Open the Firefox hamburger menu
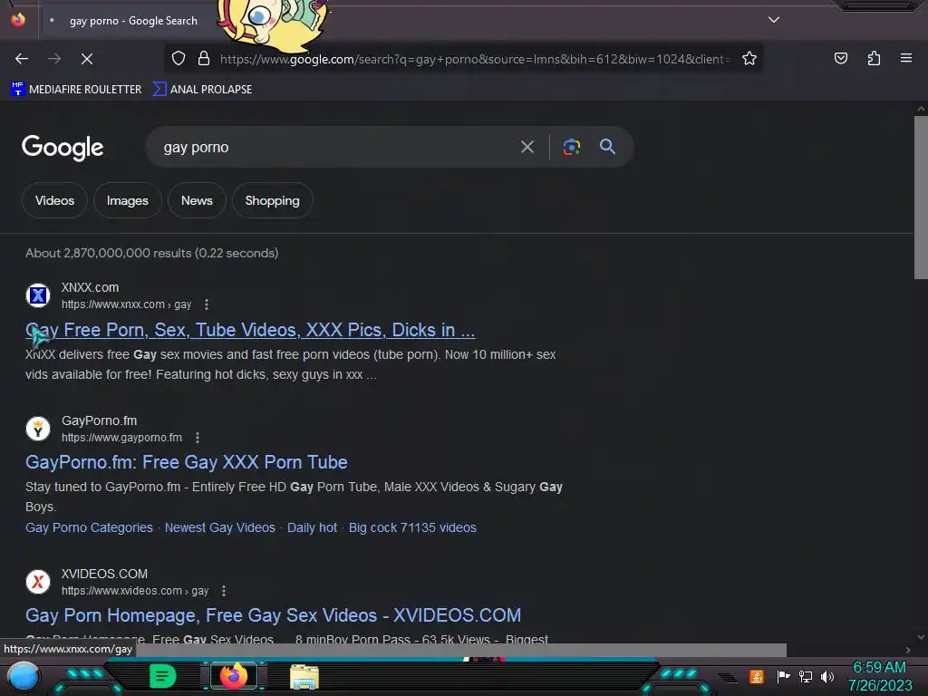 coord(906,58)
